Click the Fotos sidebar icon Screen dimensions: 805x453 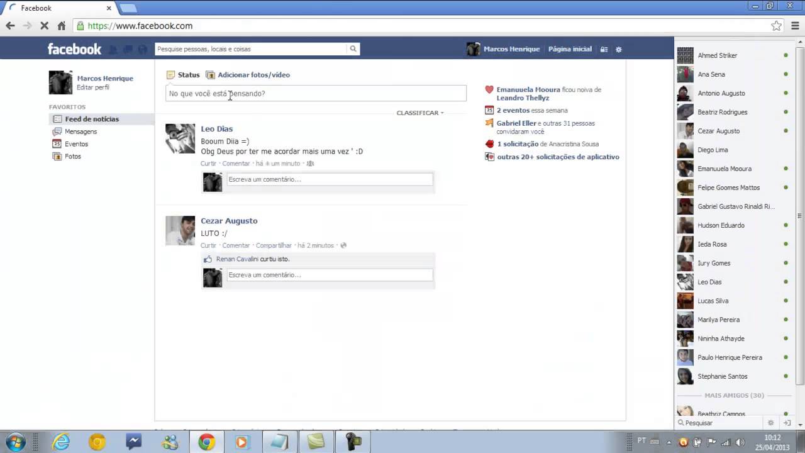pyautogui.click(x=57, y=156)
